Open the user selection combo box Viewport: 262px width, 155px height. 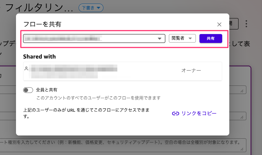click(x=94, y=39)
